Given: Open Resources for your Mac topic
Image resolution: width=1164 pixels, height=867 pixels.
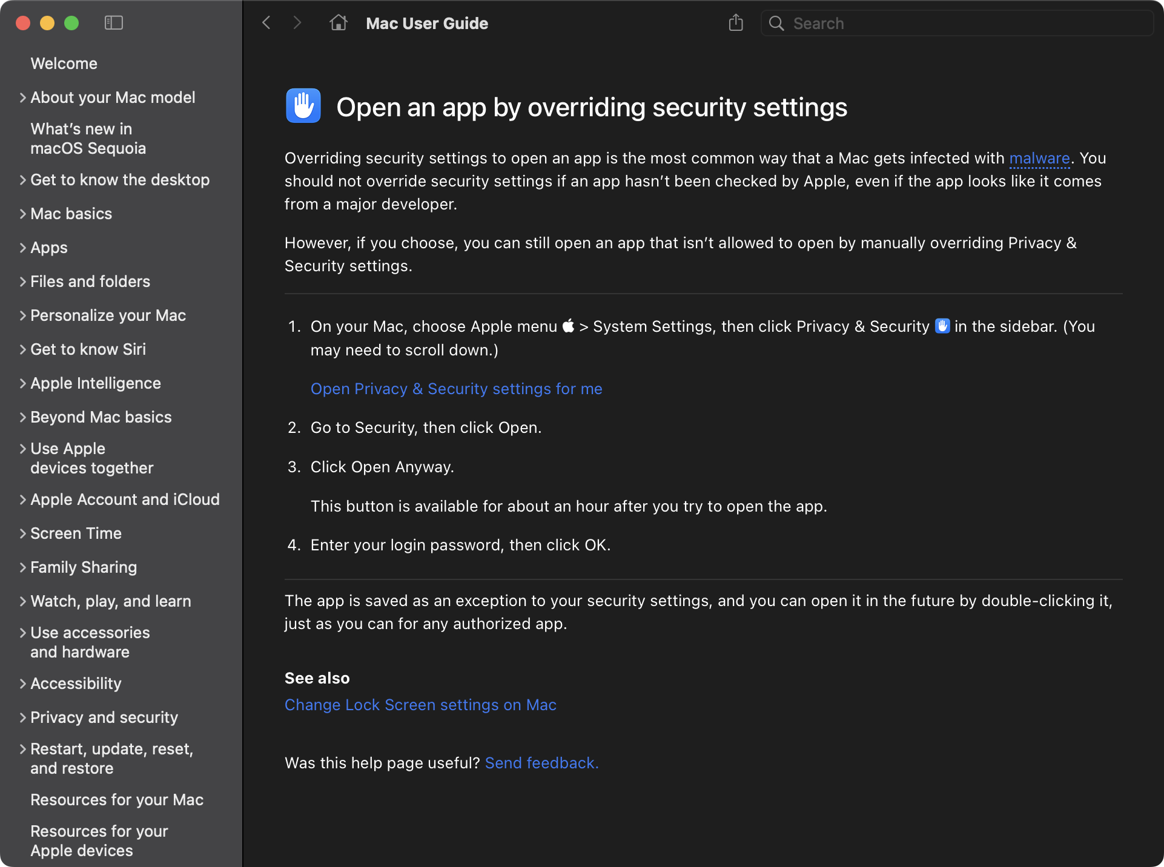Looking at the screenshot, I should pyautogui.click(x=117, y=800).
